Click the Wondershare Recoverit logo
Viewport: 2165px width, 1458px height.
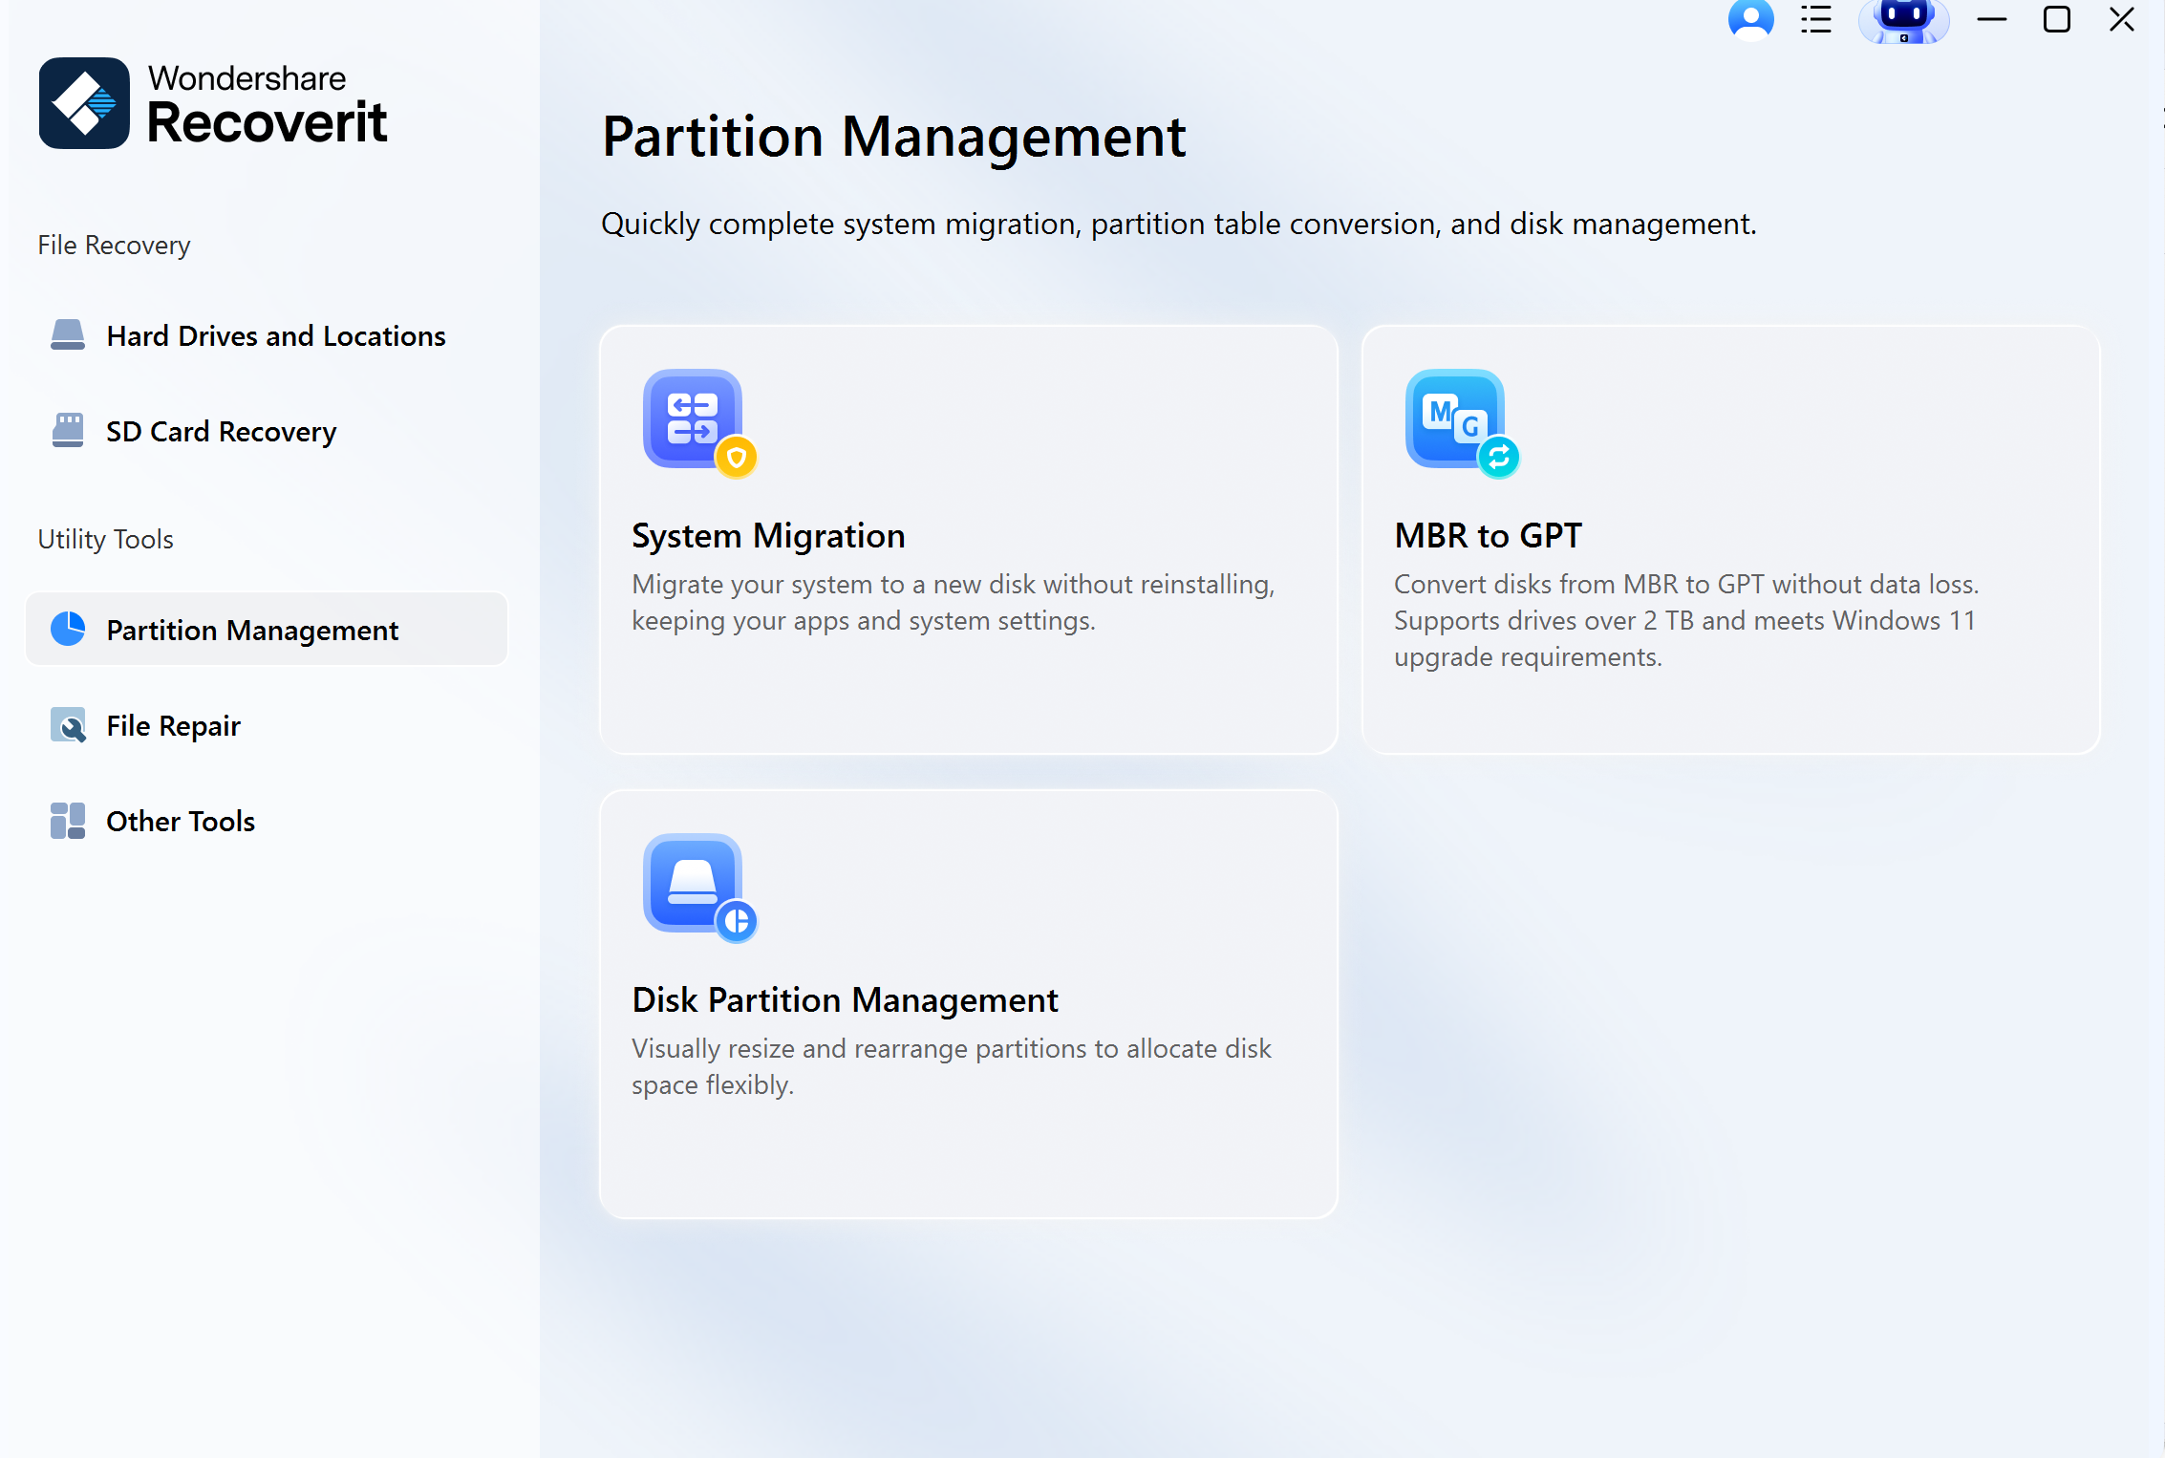click(213, 103)
